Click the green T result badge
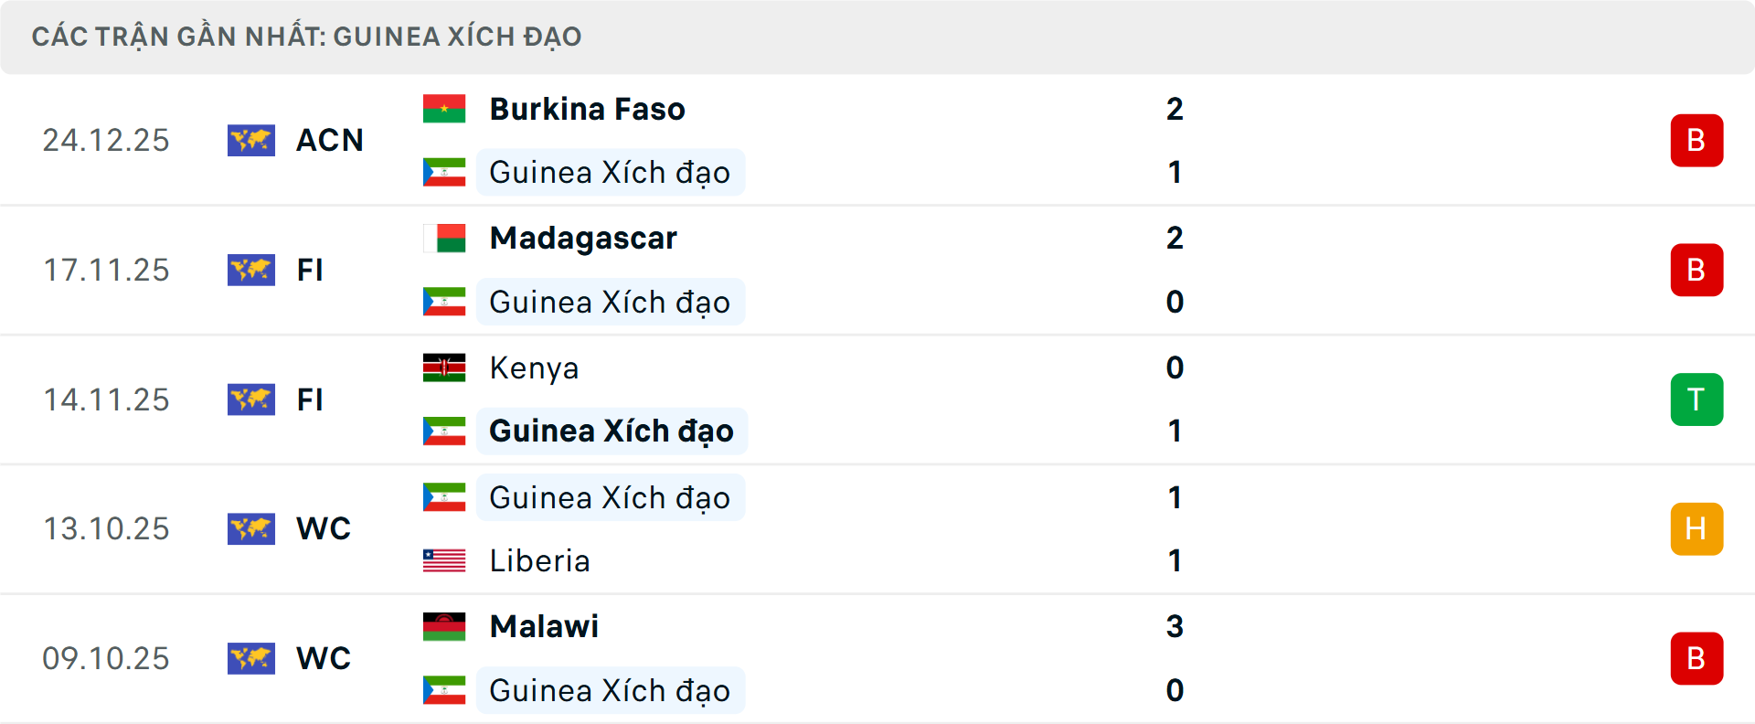The width and height of the screenshot is (1755, 724). pyautogui.click(x=1696, y=399)
